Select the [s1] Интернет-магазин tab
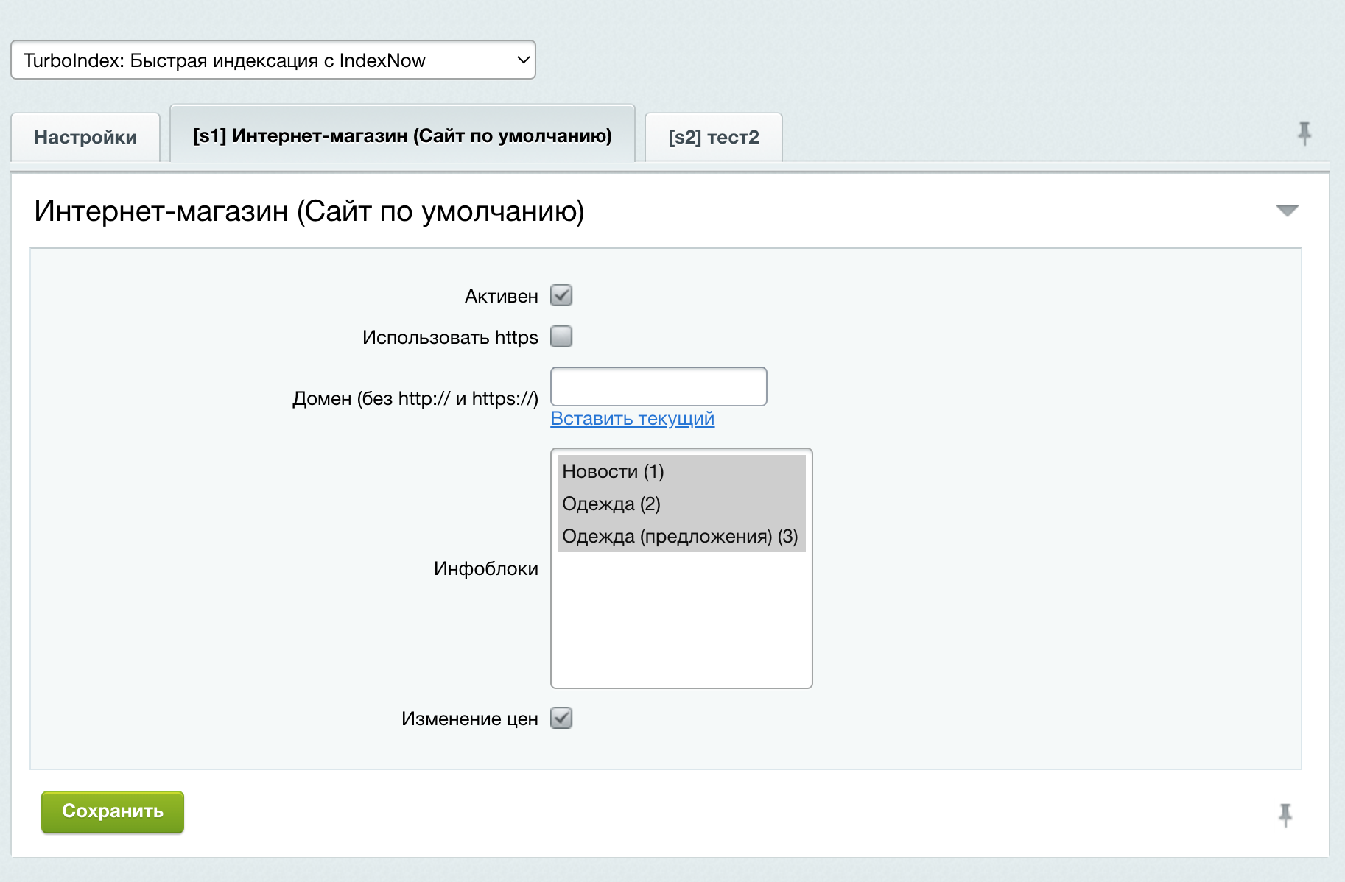 point(402,135)
